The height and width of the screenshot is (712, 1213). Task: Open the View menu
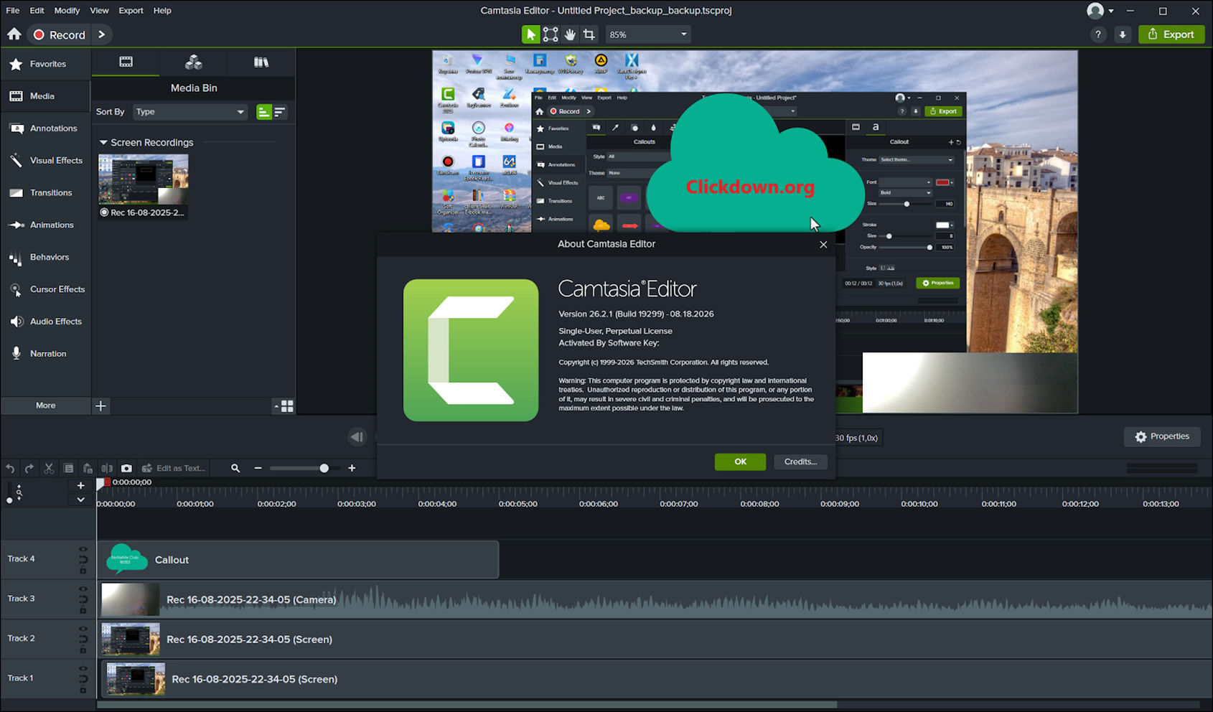[x=99, y=11]
